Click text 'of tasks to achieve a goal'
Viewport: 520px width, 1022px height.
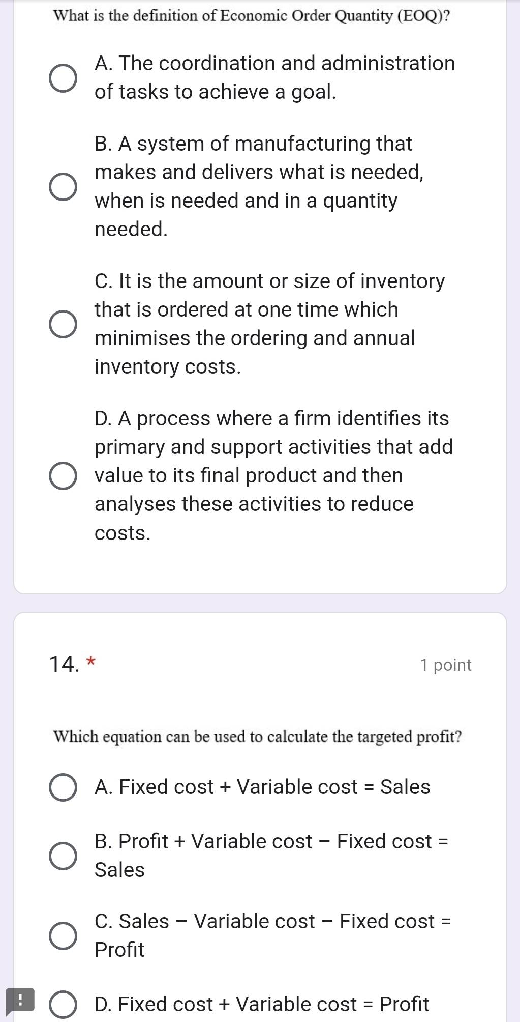tap(215, 92)
